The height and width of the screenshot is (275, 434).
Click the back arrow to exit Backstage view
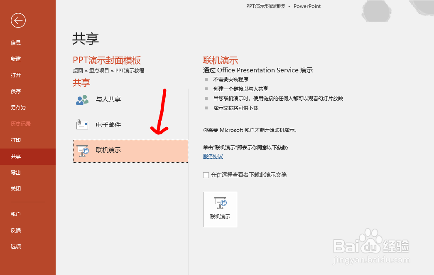point(17,20)
